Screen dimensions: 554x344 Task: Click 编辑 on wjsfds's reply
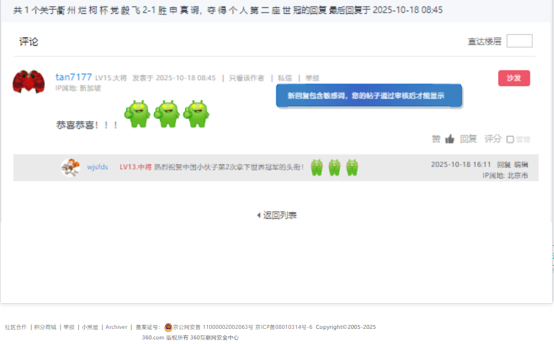pyautogui.click(x=520, y=164)
